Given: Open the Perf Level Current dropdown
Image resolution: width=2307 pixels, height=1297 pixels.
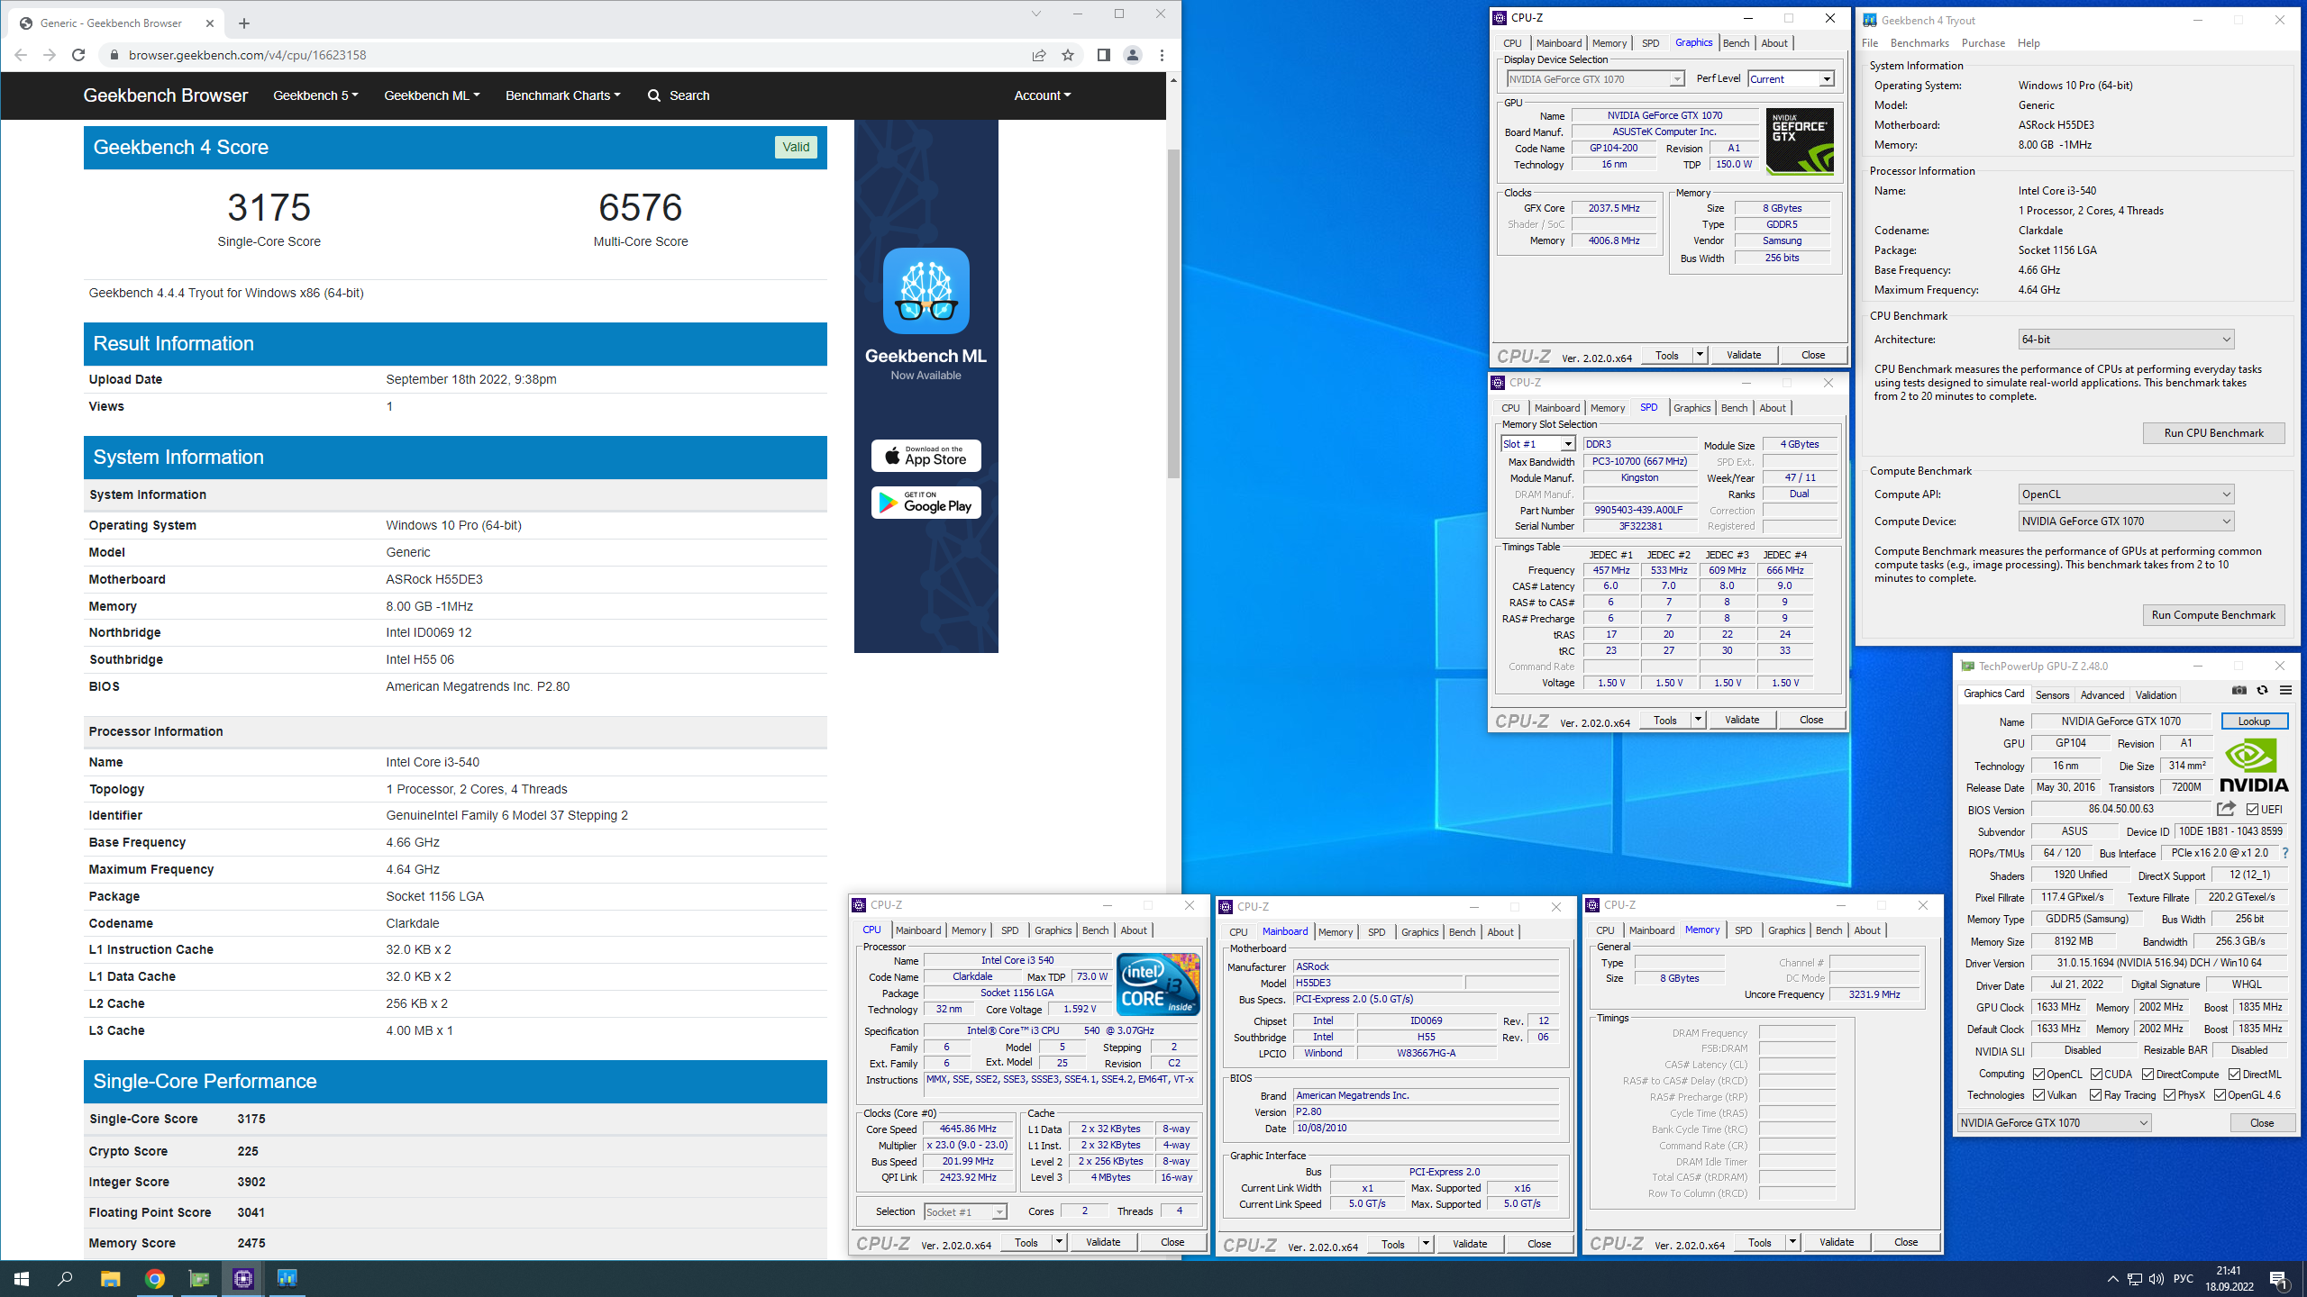Looking at the screenshot, I should click(1791, 79).
